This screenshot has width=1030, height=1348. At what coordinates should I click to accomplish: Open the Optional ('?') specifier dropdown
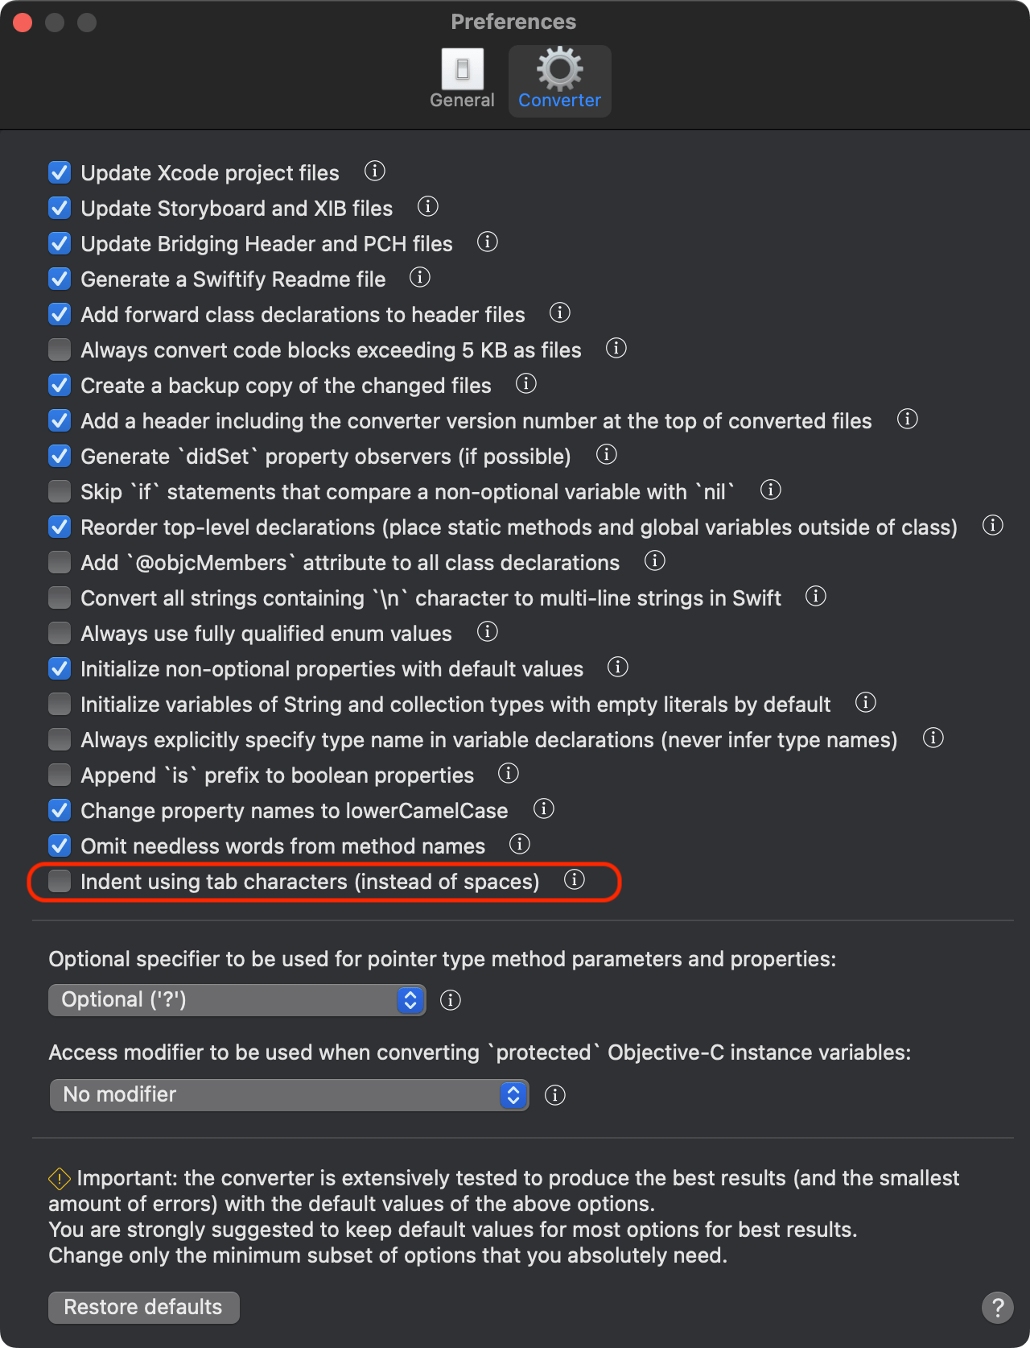[x=237, y=1000]
